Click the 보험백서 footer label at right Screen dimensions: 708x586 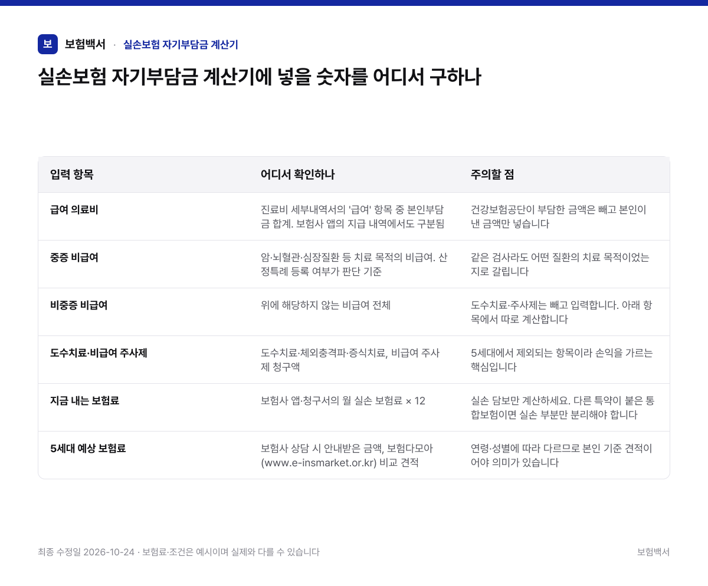[x=653, y=552]
